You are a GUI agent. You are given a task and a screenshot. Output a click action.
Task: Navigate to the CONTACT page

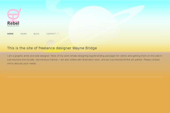pos(51,34)
